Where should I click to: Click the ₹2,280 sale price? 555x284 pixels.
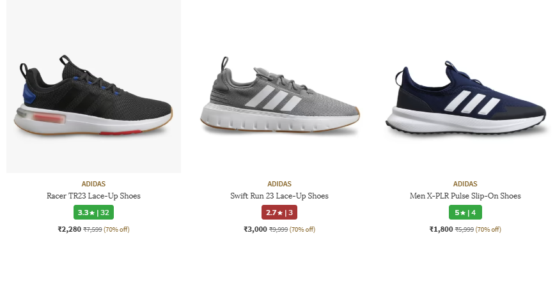tap(69, 229)
